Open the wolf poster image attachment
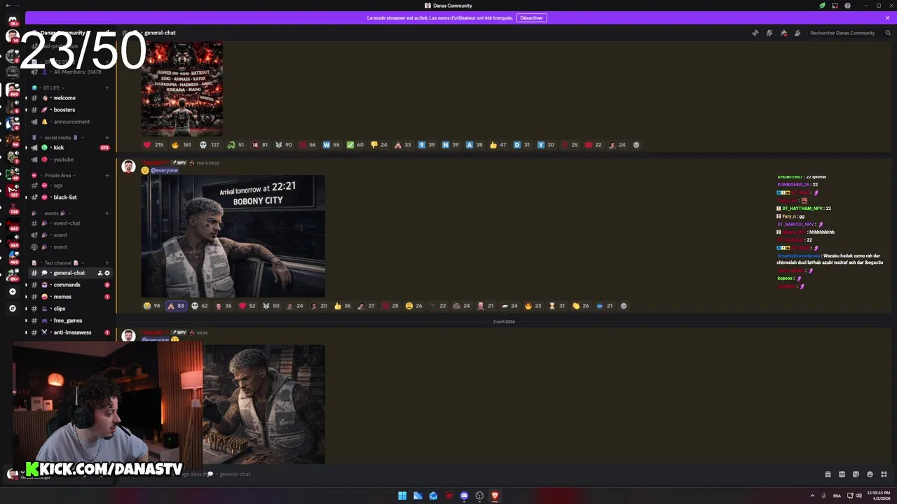 click(182, 89)
